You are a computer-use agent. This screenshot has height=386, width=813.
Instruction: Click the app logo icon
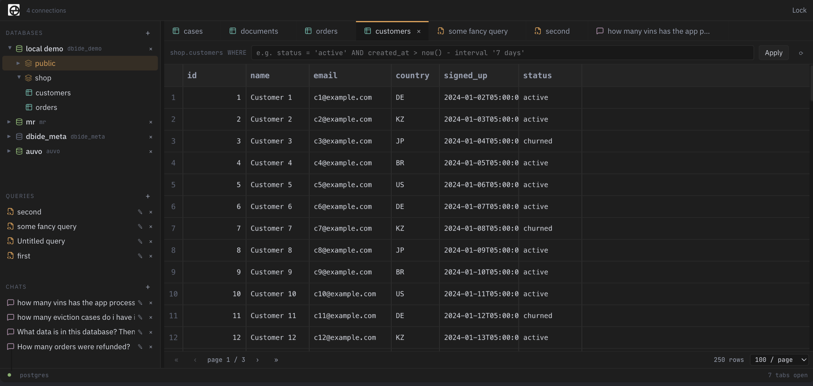coord(14,10)
